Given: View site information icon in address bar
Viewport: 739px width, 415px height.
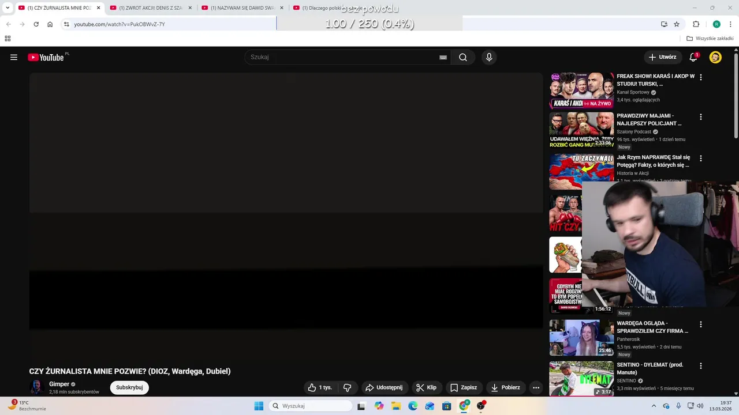Looking at the screenshot, I should (x=66, y=24).
